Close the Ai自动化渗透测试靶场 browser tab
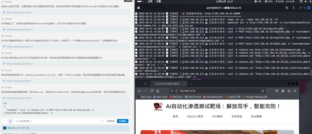 184,84
